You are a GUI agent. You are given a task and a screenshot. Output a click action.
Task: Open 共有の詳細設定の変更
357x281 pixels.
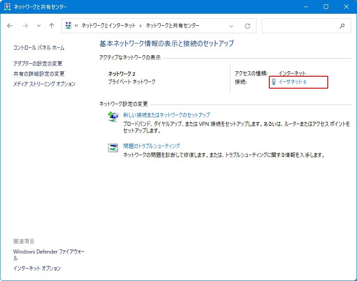(x=39, y=74)
